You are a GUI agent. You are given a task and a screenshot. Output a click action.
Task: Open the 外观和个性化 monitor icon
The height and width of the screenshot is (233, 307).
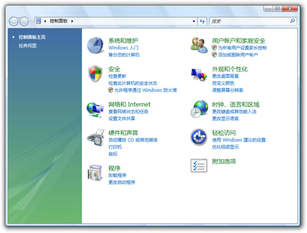(199, 75)
